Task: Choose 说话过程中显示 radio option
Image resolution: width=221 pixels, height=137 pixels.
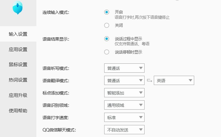Action: pos(107,39)
